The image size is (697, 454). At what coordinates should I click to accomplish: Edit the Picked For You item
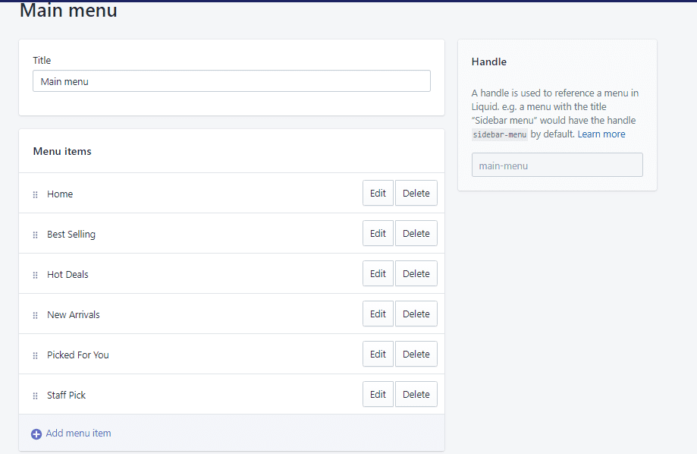pos(378,354)
